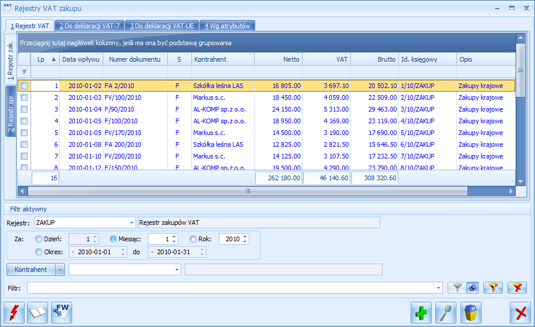Open the filter builder funnel icon
This screenshot has width=535, height=327.
click(x=493, y=288)
